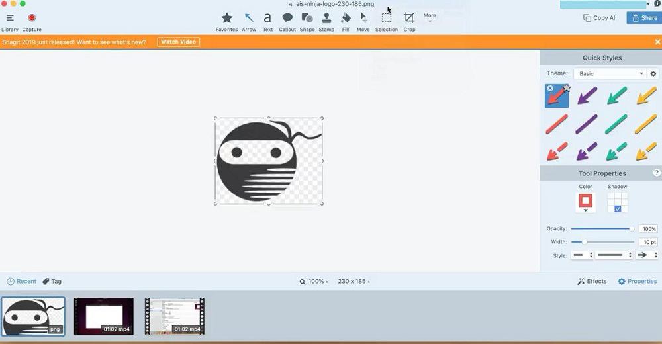Open the arrow end Style dropdown
Viewport: 662px width, 344px height.
point(646,255)
